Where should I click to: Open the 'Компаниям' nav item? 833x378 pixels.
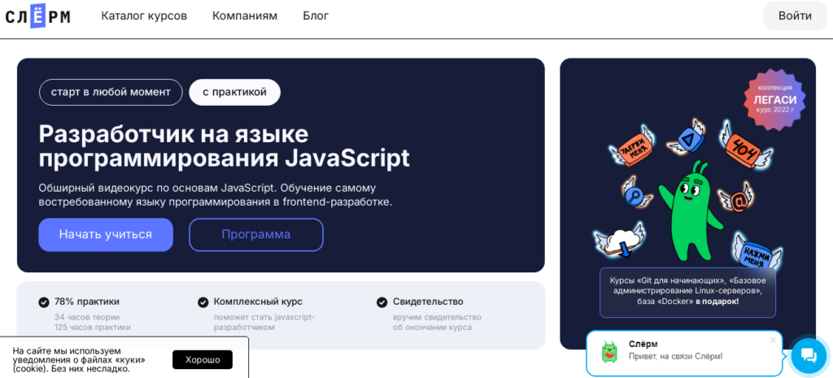pos(245,16)
